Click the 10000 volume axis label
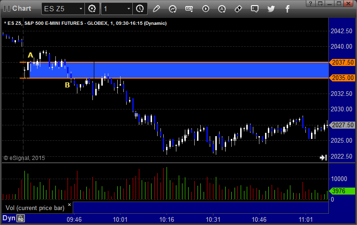Viewport: 357px width, 225px height. [x=339, y=179]
